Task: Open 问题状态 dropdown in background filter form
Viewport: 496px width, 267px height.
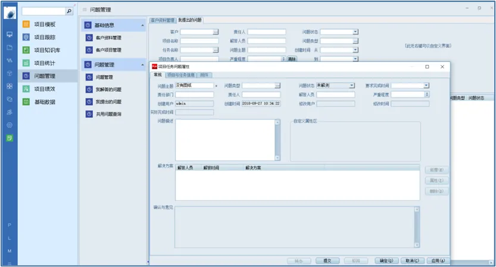Action: [x=355, y=32]
